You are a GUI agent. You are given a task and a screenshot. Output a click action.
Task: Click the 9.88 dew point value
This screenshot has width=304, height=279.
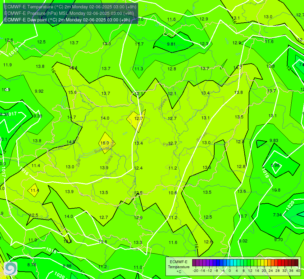click(x=67, y=266)
